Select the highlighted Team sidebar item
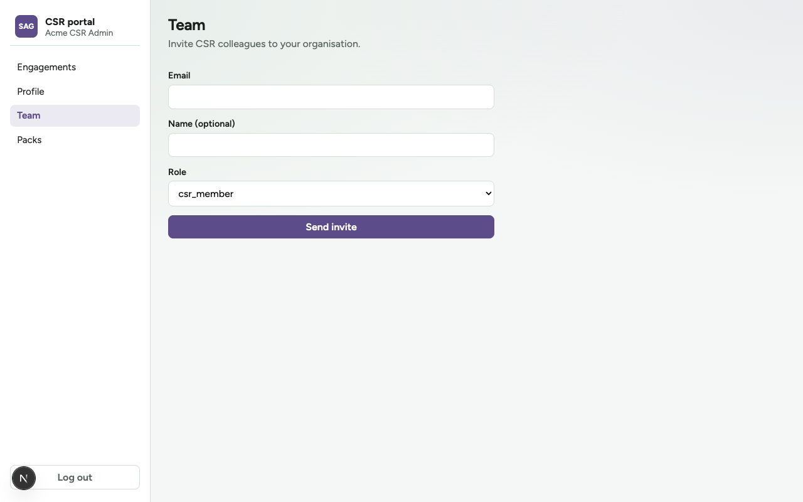This screenshot has height=502, width=803. tap(75, 115)
